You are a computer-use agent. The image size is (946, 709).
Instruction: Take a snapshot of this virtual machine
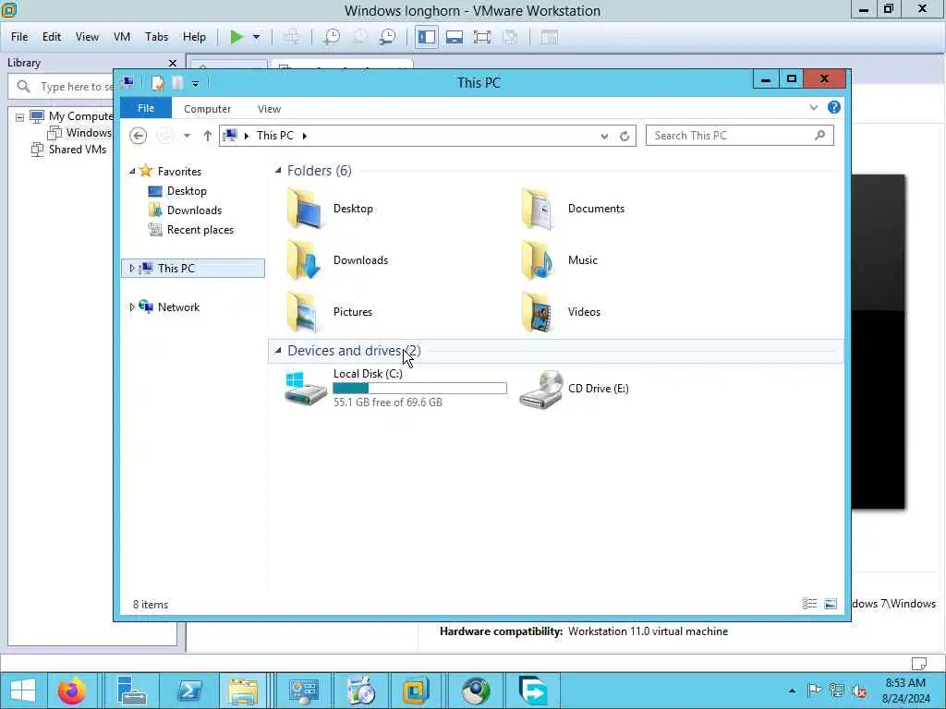pos(332,37)
